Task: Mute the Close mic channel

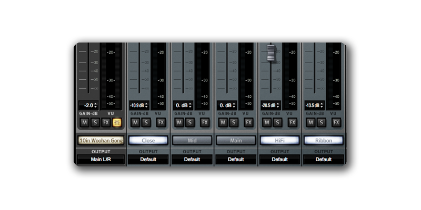Action: [135, 122]
